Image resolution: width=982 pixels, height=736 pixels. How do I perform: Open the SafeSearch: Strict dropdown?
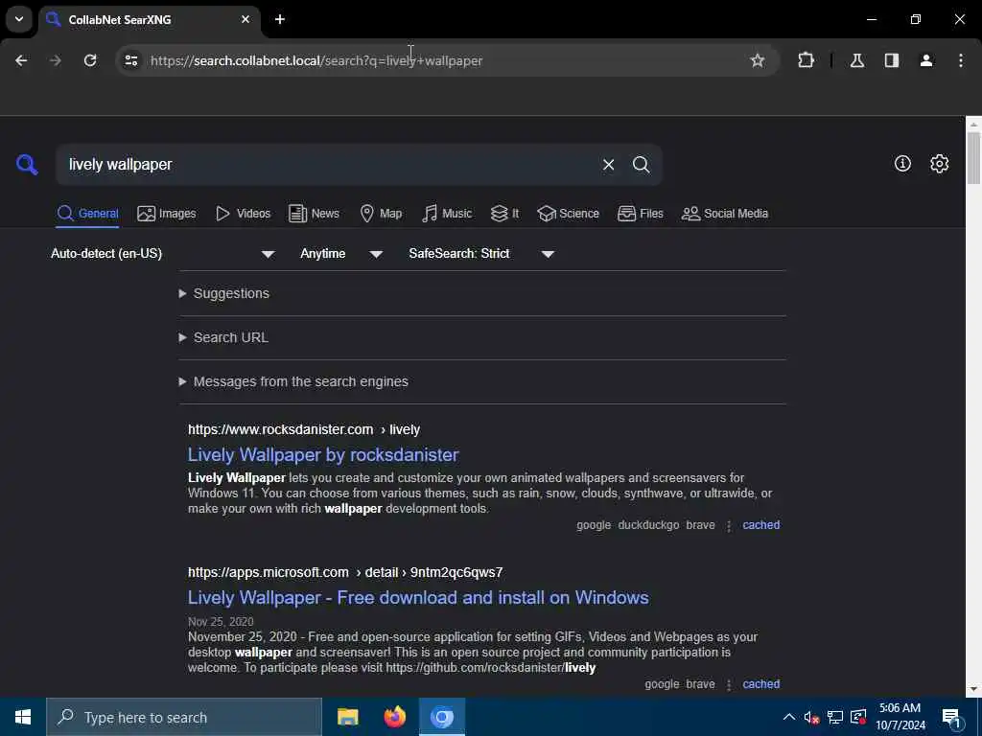click(x=481, y=253)
